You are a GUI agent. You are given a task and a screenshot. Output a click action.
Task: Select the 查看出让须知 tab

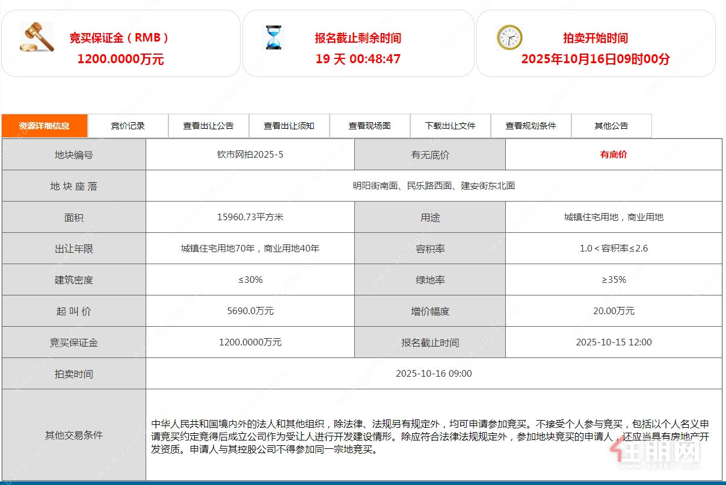click(x=289, y=126)
